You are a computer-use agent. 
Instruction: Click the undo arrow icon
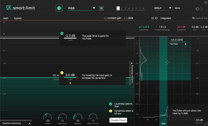point(197,9)
